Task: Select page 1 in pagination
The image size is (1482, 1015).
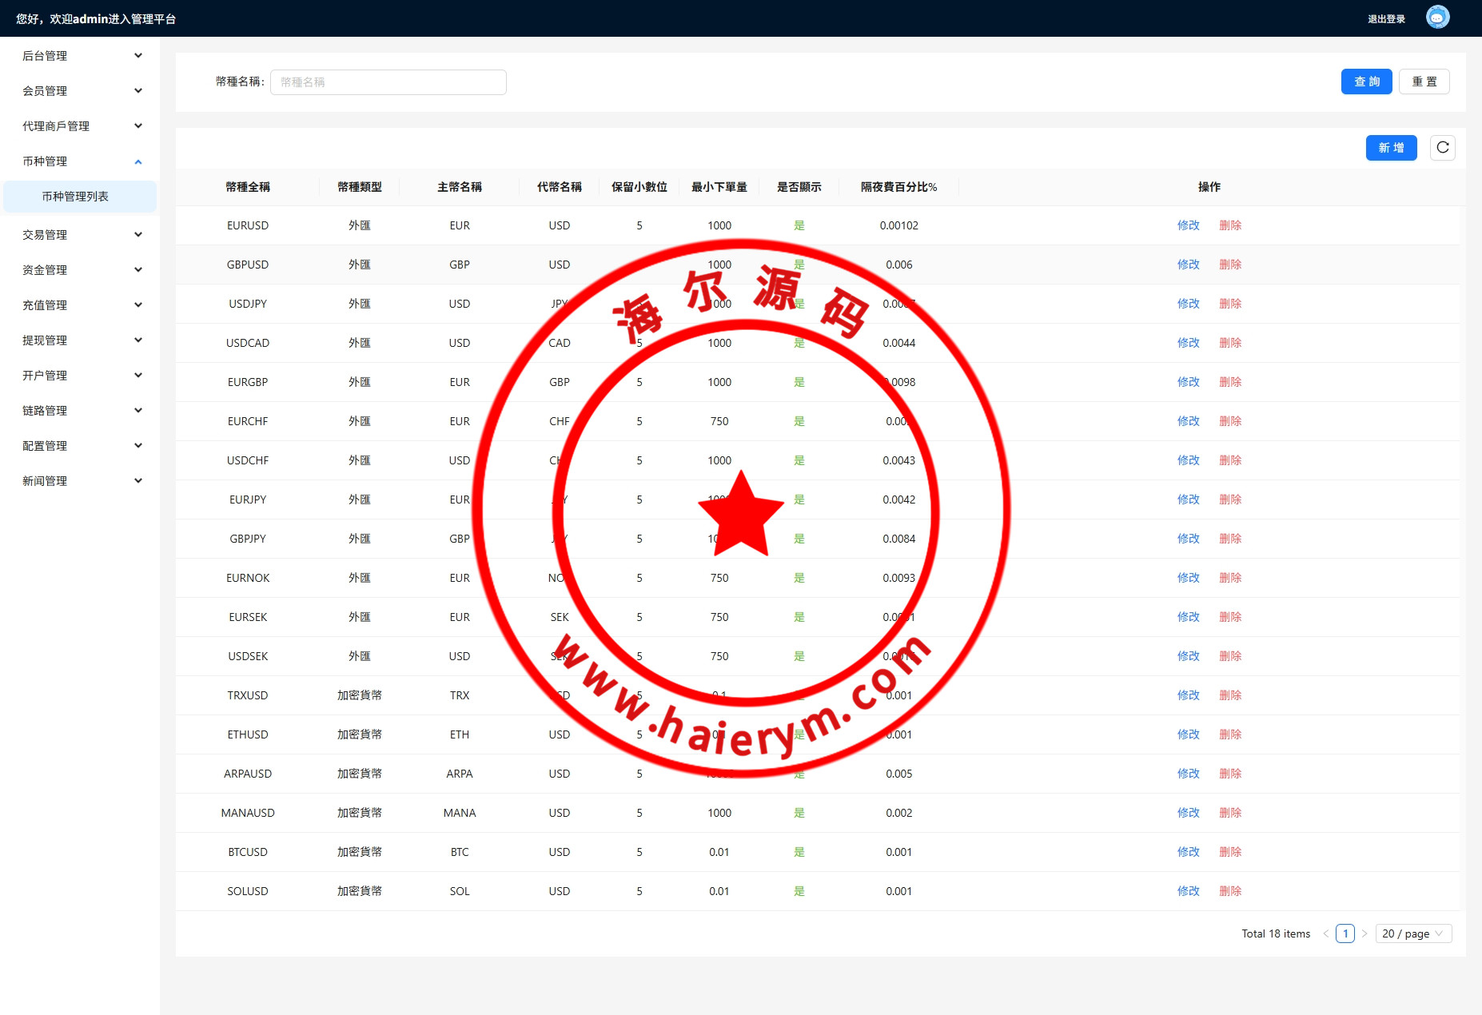Action: [x=1345, y=933]
